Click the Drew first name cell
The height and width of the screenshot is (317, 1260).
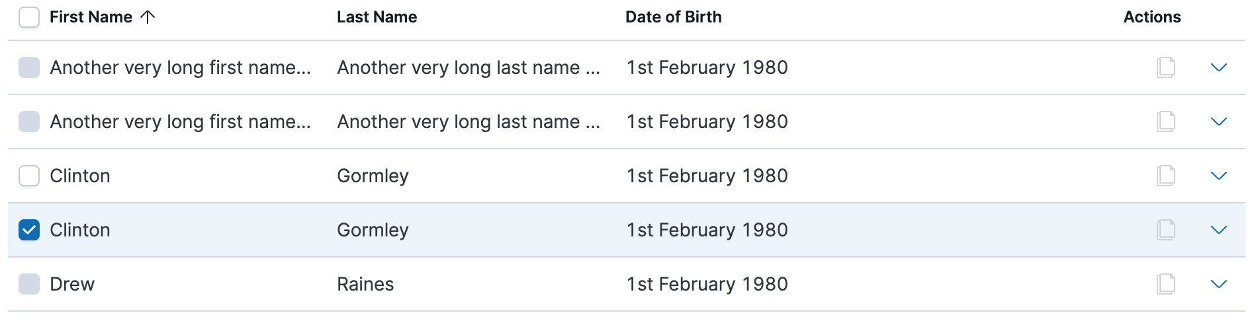coord(72,284)
